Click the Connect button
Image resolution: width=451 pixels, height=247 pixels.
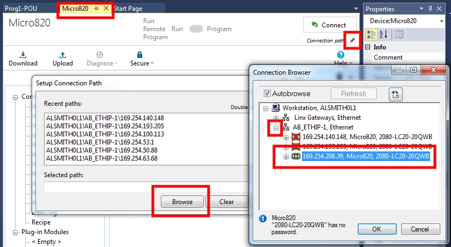coord(330,25)
